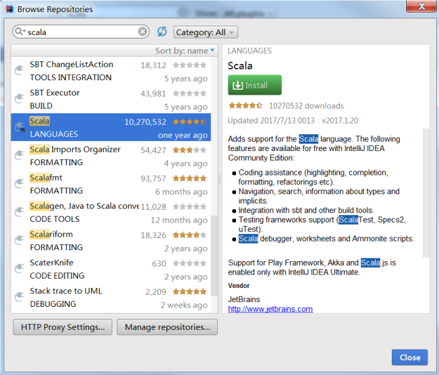Open the Category: All dropdown
This screenshot has height=375, width=439.
(x=206, y=32)
